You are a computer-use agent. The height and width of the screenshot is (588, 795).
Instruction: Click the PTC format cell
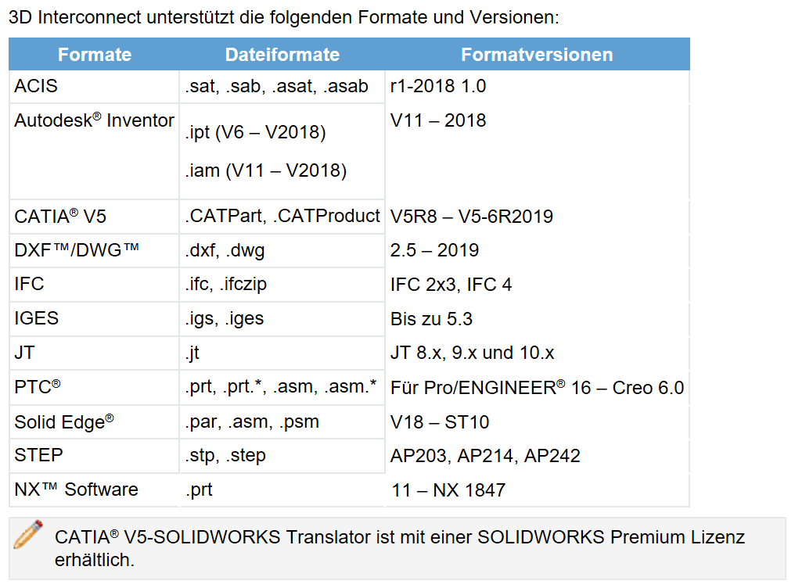95,388
